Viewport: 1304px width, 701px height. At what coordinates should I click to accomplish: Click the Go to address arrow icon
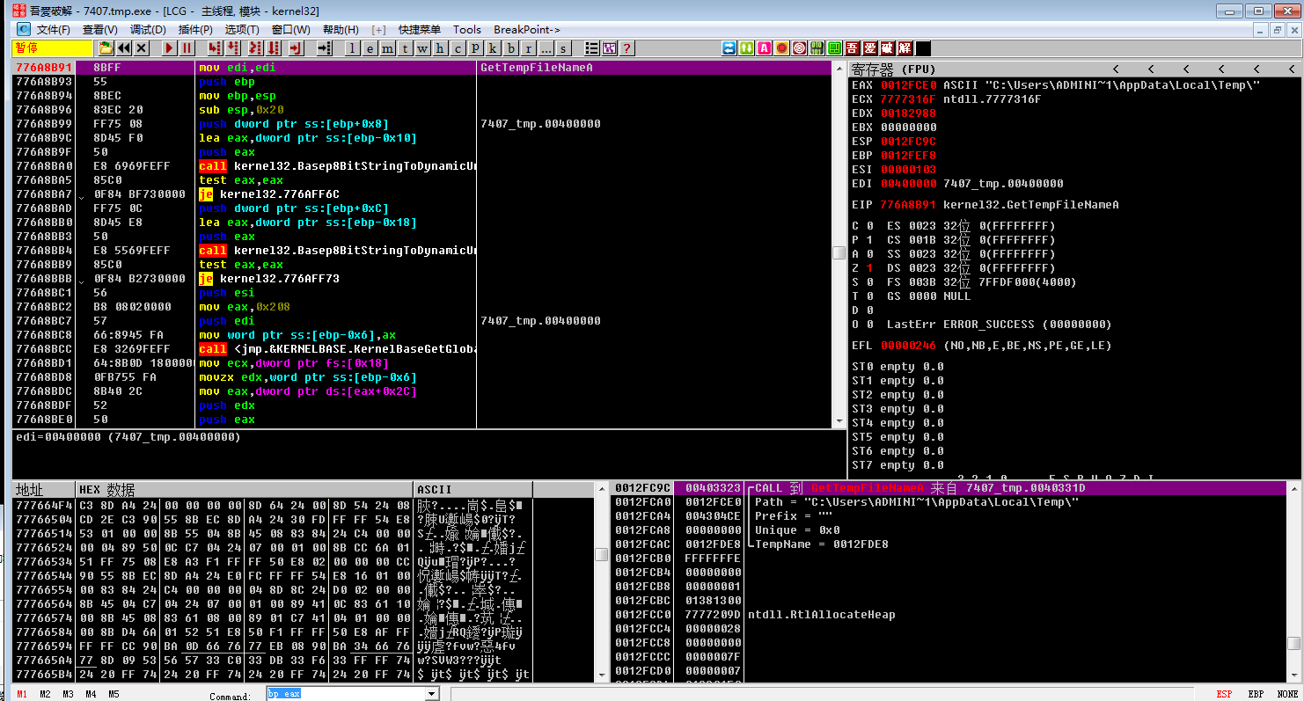325,48
